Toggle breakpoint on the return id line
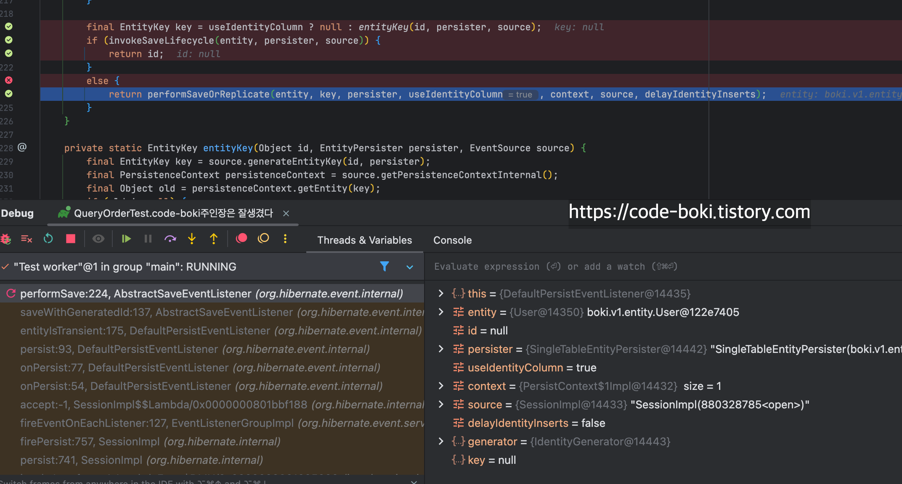This screenshot has width=902, height=484. tap(8, 53)
